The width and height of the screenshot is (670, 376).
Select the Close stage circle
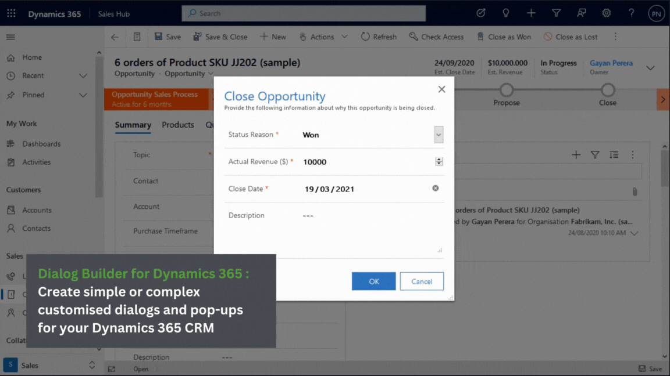(x=608, y=90)
